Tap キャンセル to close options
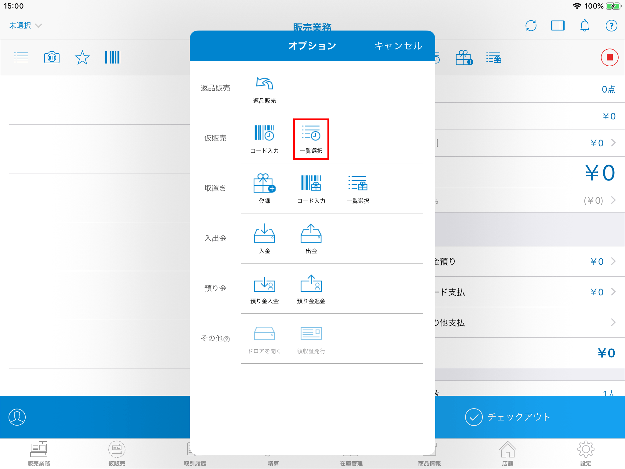The width and height of the screenshot is (625, 469). click(x=398, y=46)
